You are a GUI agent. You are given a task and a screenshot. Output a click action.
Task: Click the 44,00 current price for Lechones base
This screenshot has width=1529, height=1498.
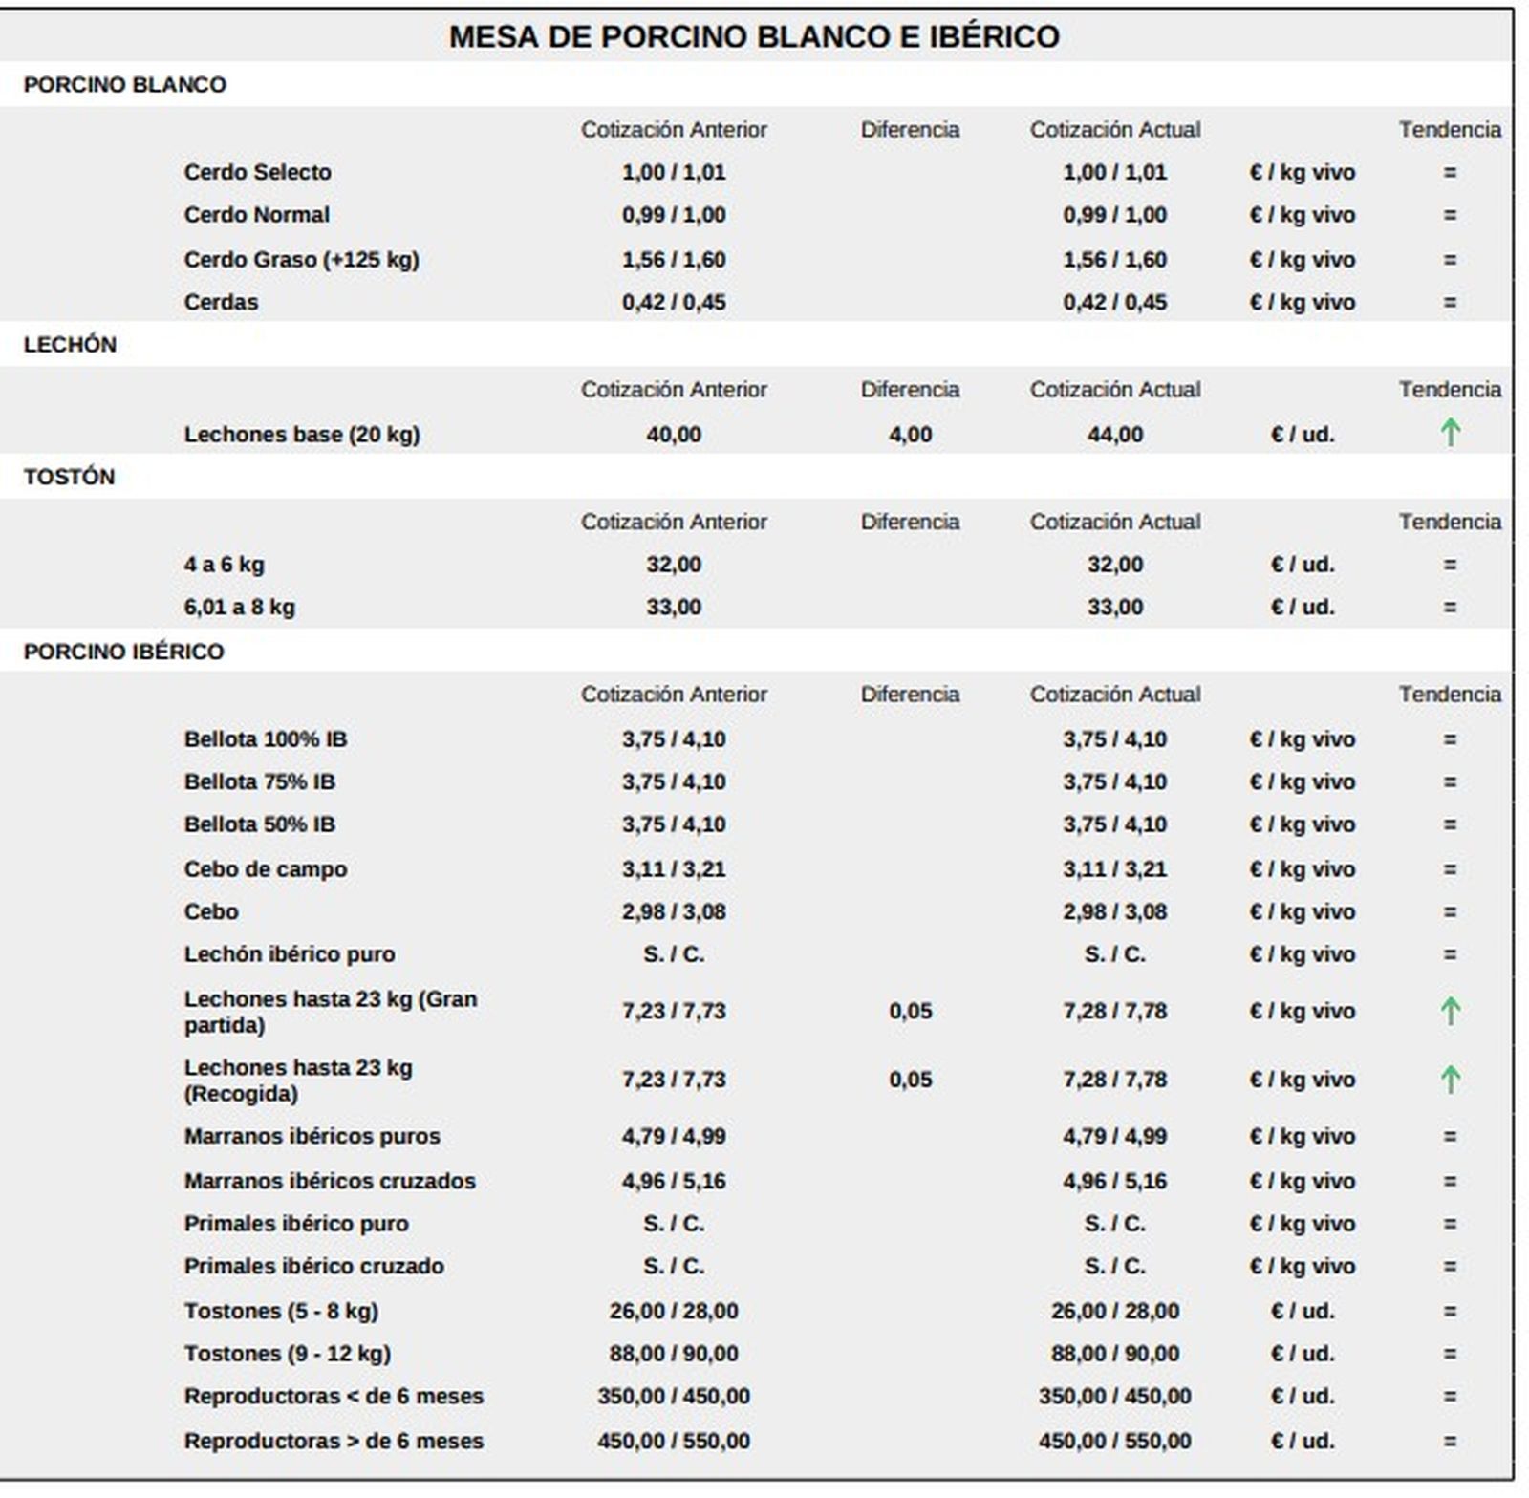(x=1114, y=435)
